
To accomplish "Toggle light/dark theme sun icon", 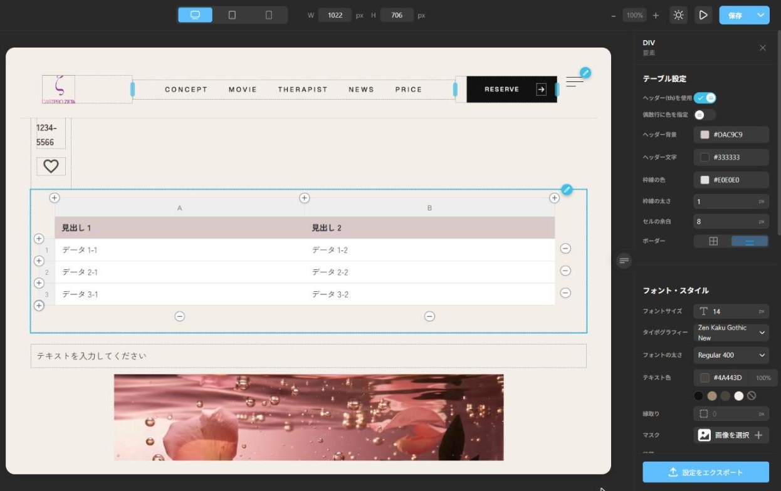I will 678,15.
